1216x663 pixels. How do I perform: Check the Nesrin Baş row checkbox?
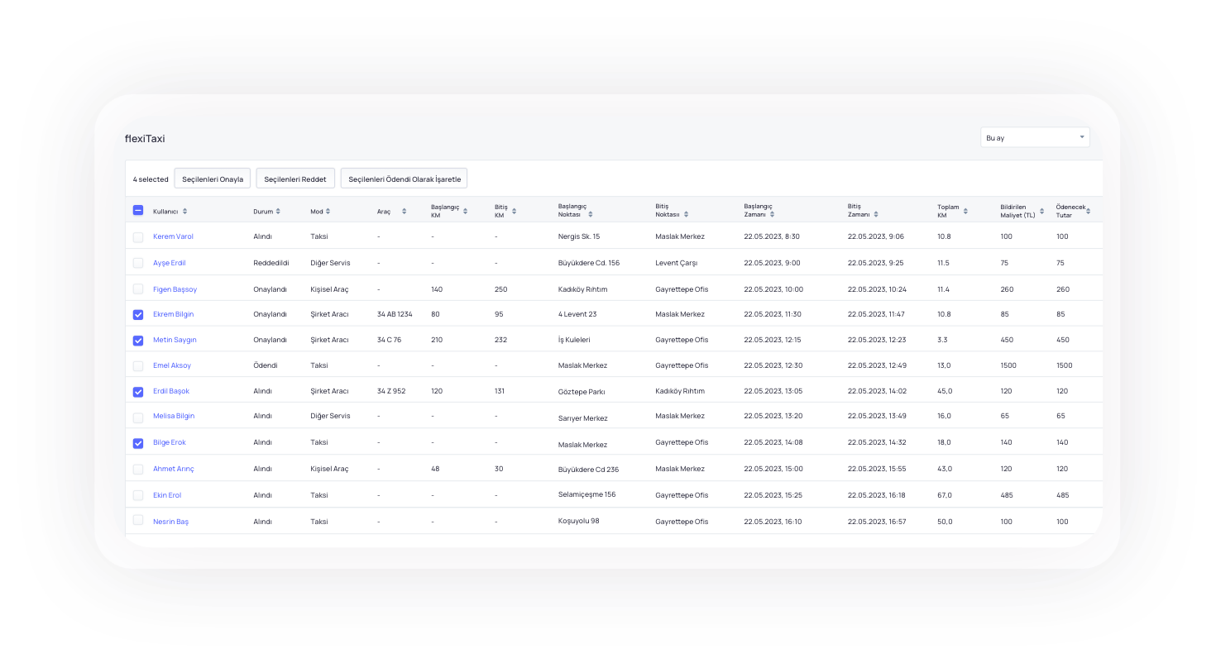pos(138,520)
